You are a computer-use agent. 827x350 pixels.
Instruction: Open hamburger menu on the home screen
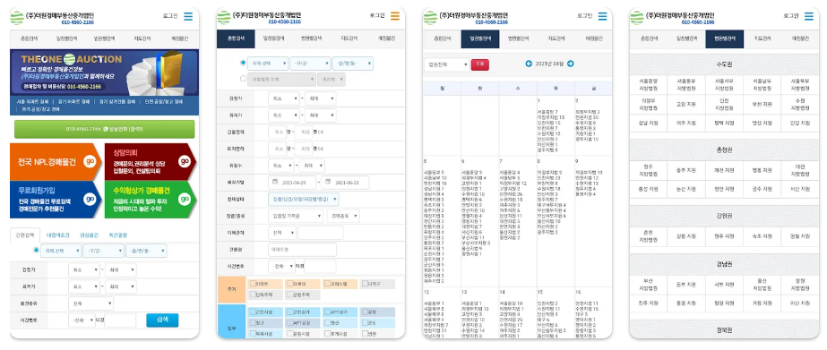(x=188, y=17)
